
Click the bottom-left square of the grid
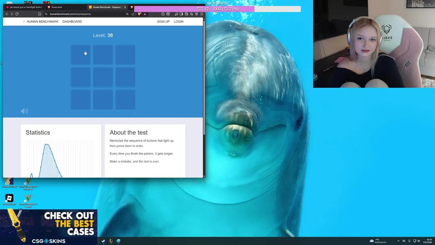(x=81, y=99)
